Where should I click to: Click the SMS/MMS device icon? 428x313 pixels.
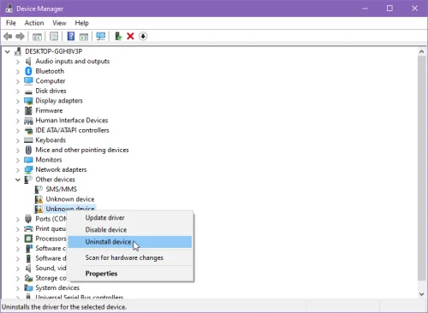click(x=39, y=189)
